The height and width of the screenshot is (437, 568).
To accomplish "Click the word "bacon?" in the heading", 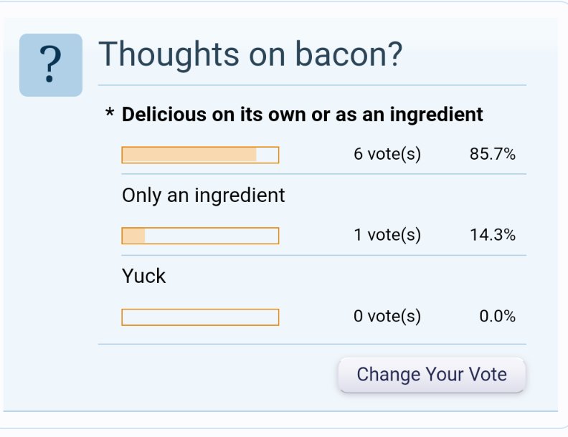I will click(349, 54).
